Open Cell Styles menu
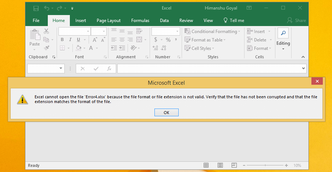The image size is (332, 172). click(199, 48)
